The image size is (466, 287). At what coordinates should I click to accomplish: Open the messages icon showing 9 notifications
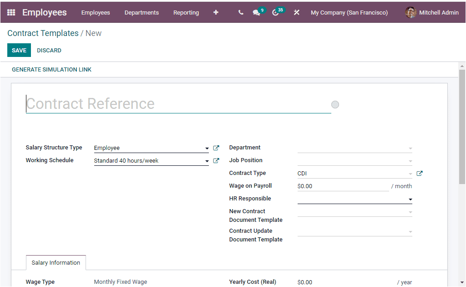click(256, 12)
